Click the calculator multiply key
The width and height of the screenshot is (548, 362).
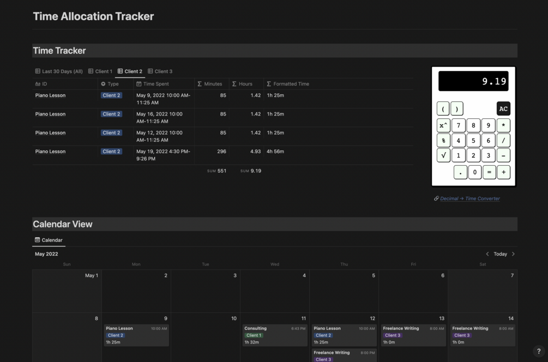[x=503, y=125]
